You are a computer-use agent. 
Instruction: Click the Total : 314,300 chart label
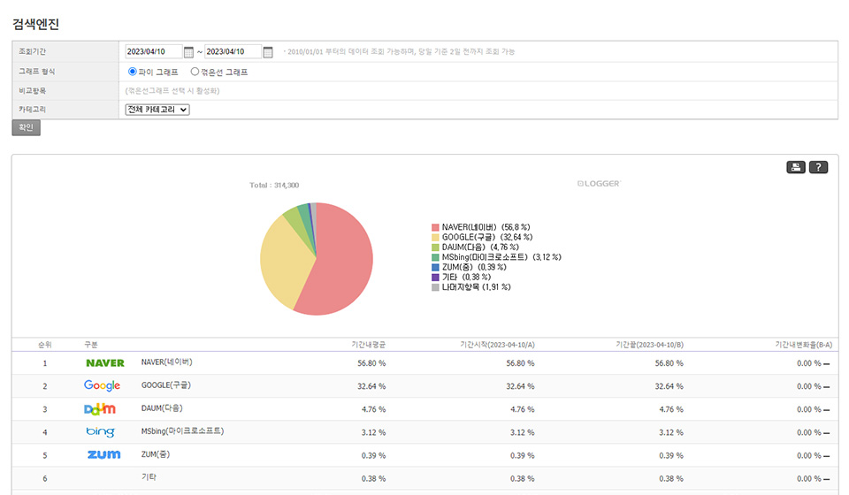274,185
